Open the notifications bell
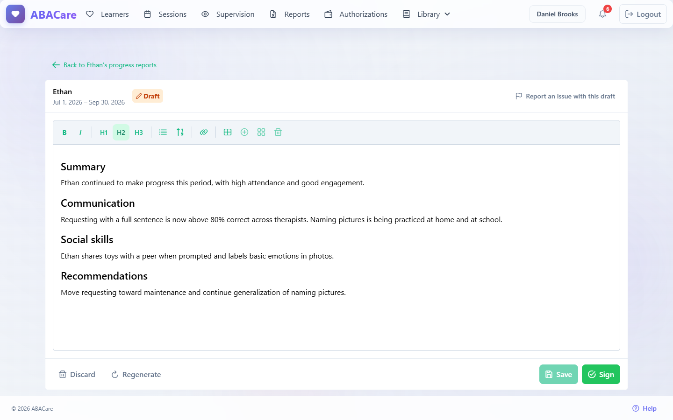 coord(603,14)
